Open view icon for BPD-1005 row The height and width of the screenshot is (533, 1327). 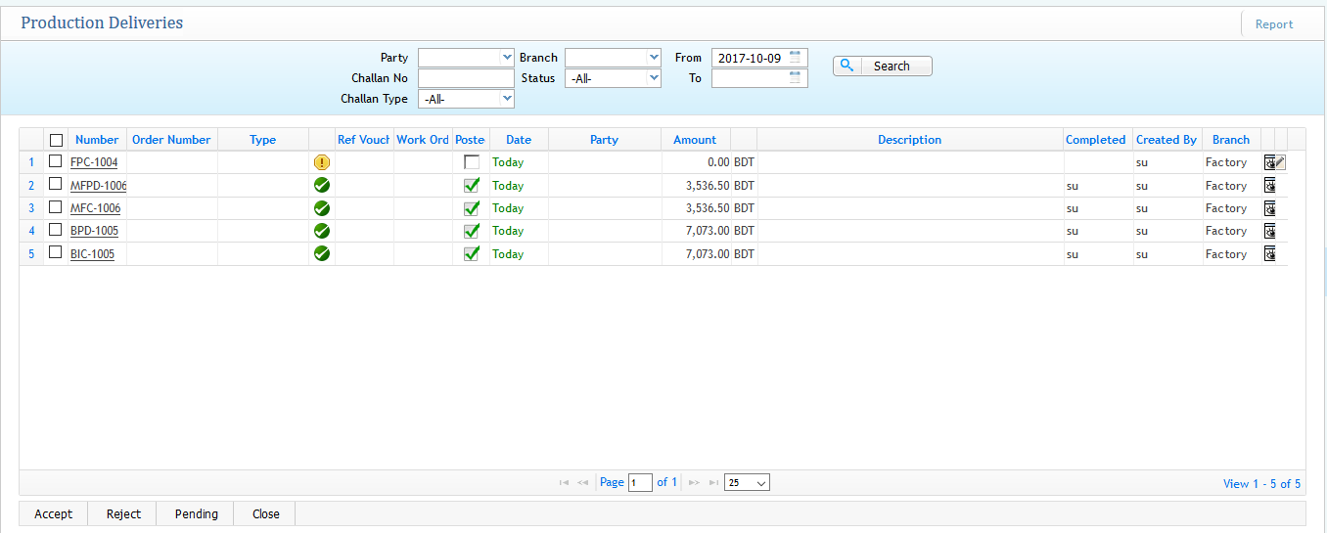point(1269,231)
